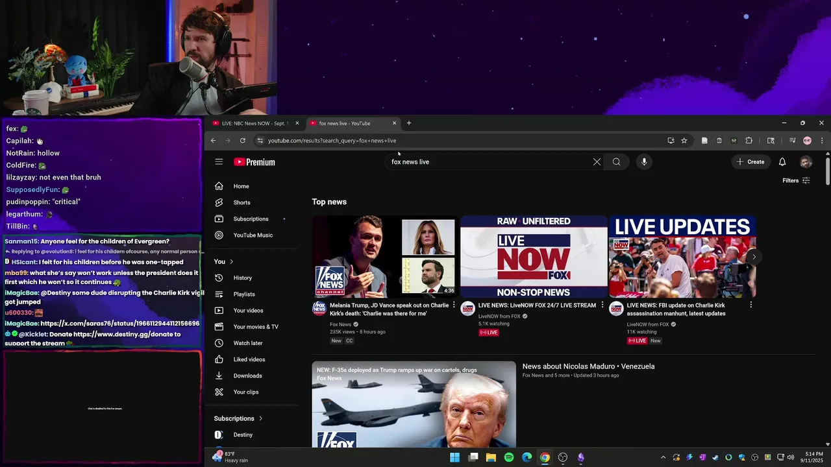The height and width of the screenshot is (467, 831).
Task: Open Obsidian from taskbar
Action: point(580,457)
